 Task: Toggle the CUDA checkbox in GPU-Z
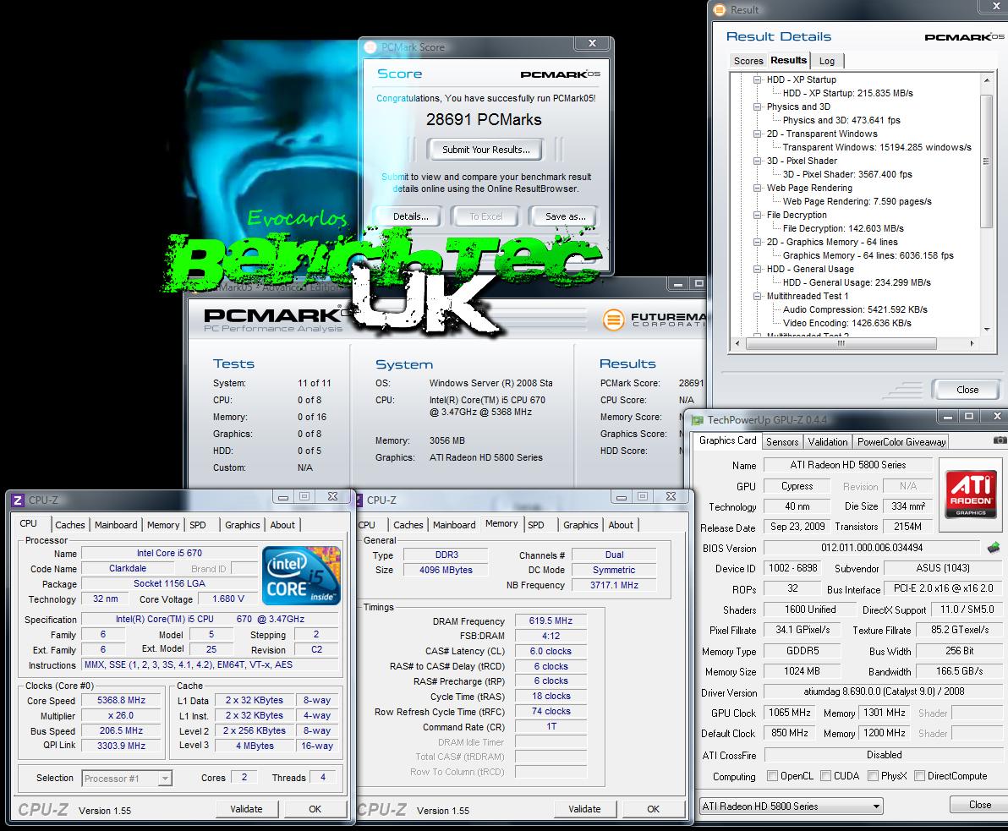click(825, 776)
